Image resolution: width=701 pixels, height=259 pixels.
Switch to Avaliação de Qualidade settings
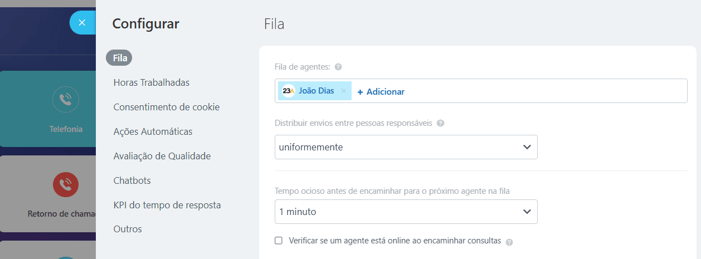click(162, 156)
